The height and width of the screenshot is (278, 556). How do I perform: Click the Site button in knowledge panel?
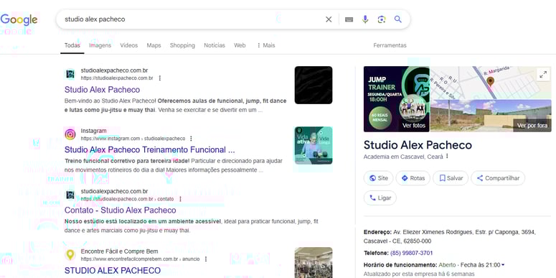click(378, 178)
